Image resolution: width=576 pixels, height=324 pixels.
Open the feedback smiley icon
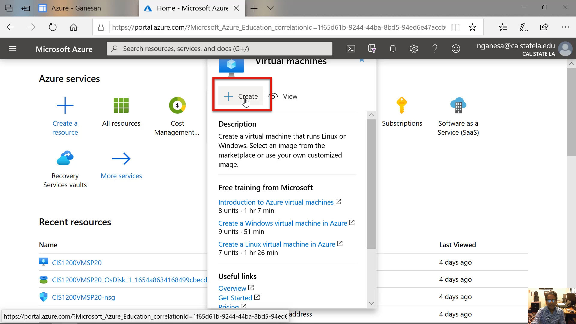tap(456, 49)
